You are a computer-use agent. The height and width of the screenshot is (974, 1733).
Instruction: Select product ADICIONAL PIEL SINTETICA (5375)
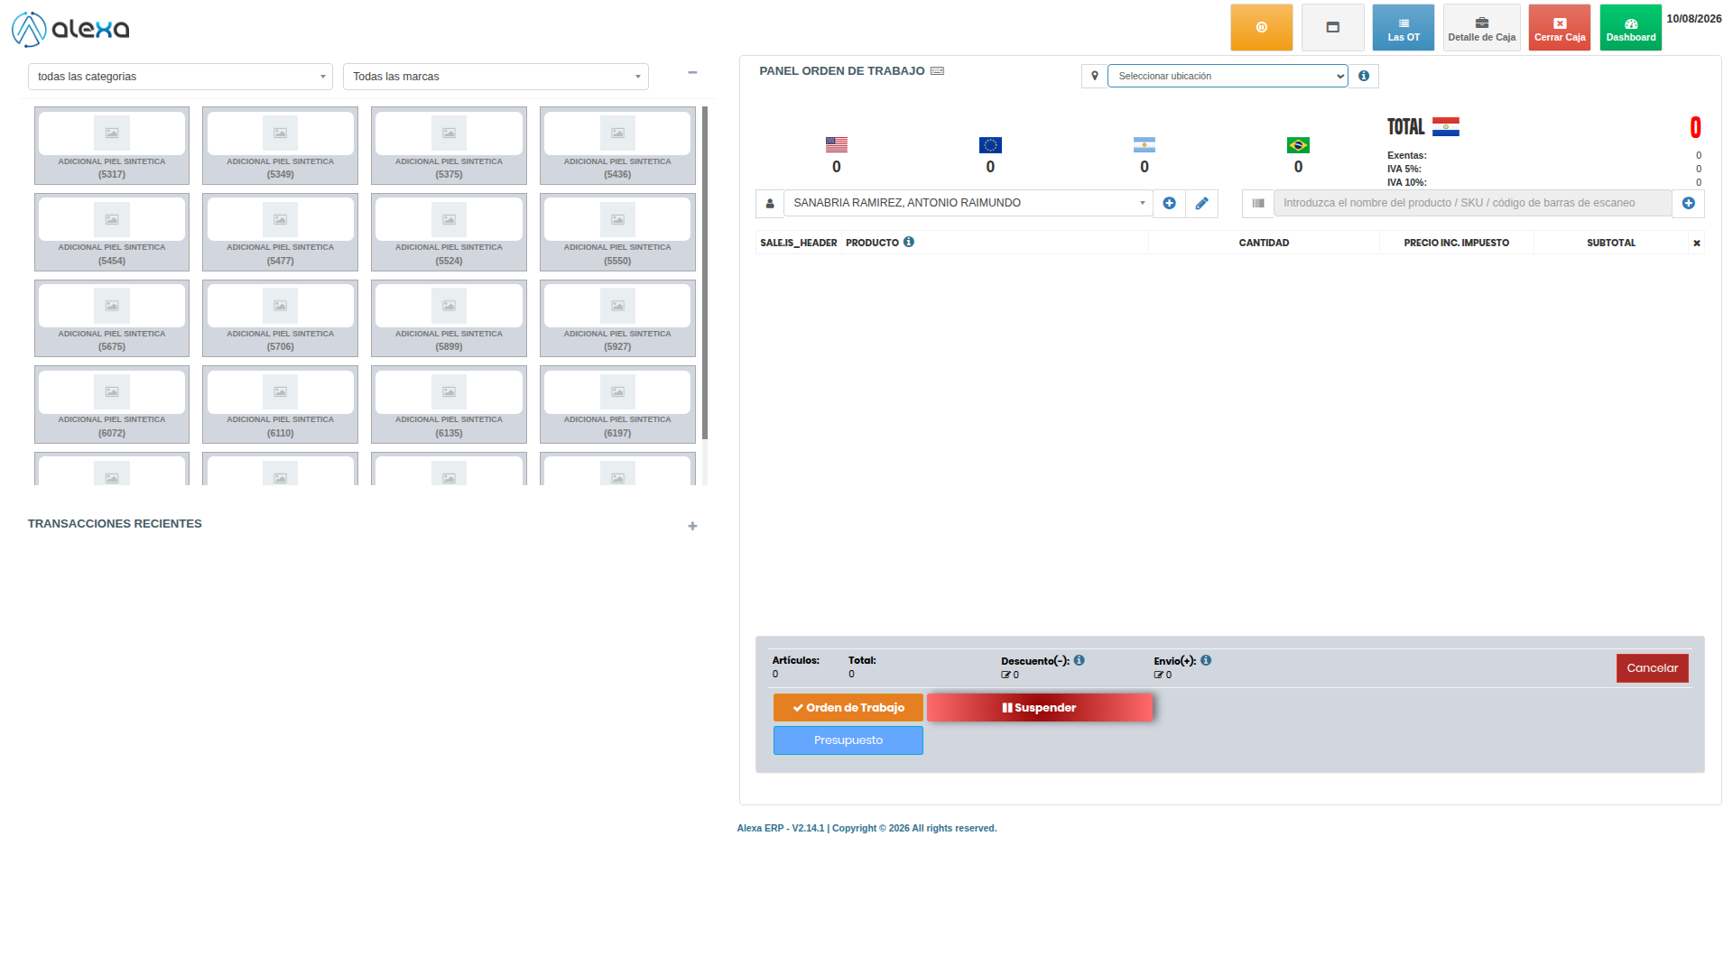click(449, 146)
